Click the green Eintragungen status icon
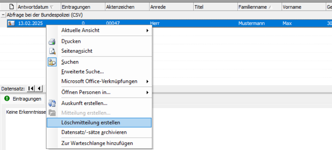The height and width of the screenshot is (150, 332). click(x=6, y=99)
